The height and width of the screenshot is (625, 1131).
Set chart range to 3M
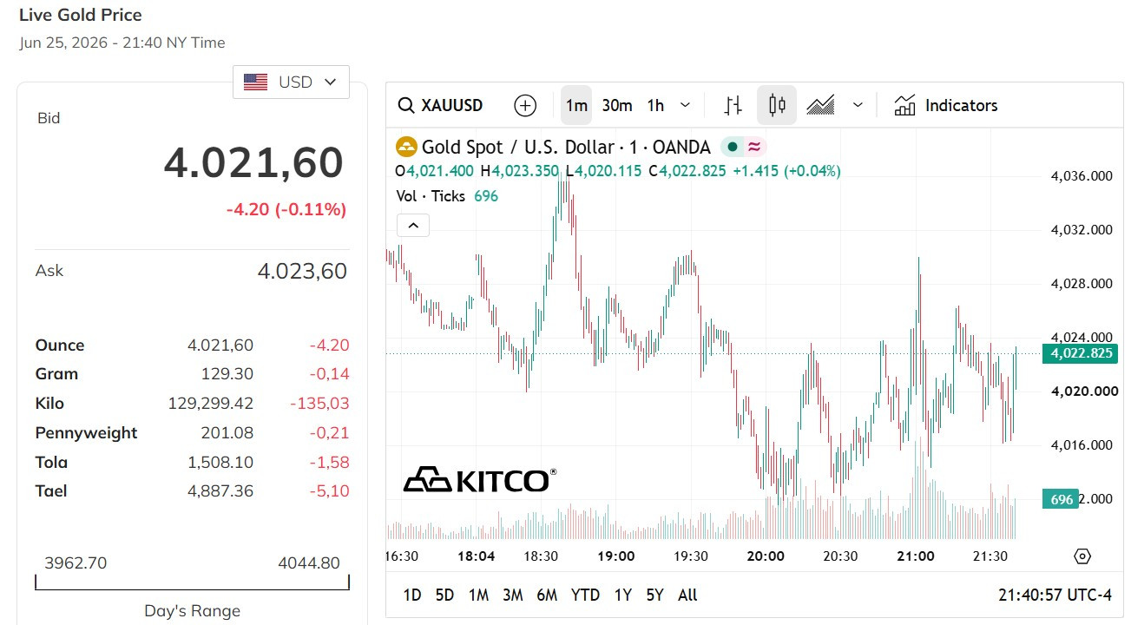coord(513,595)
